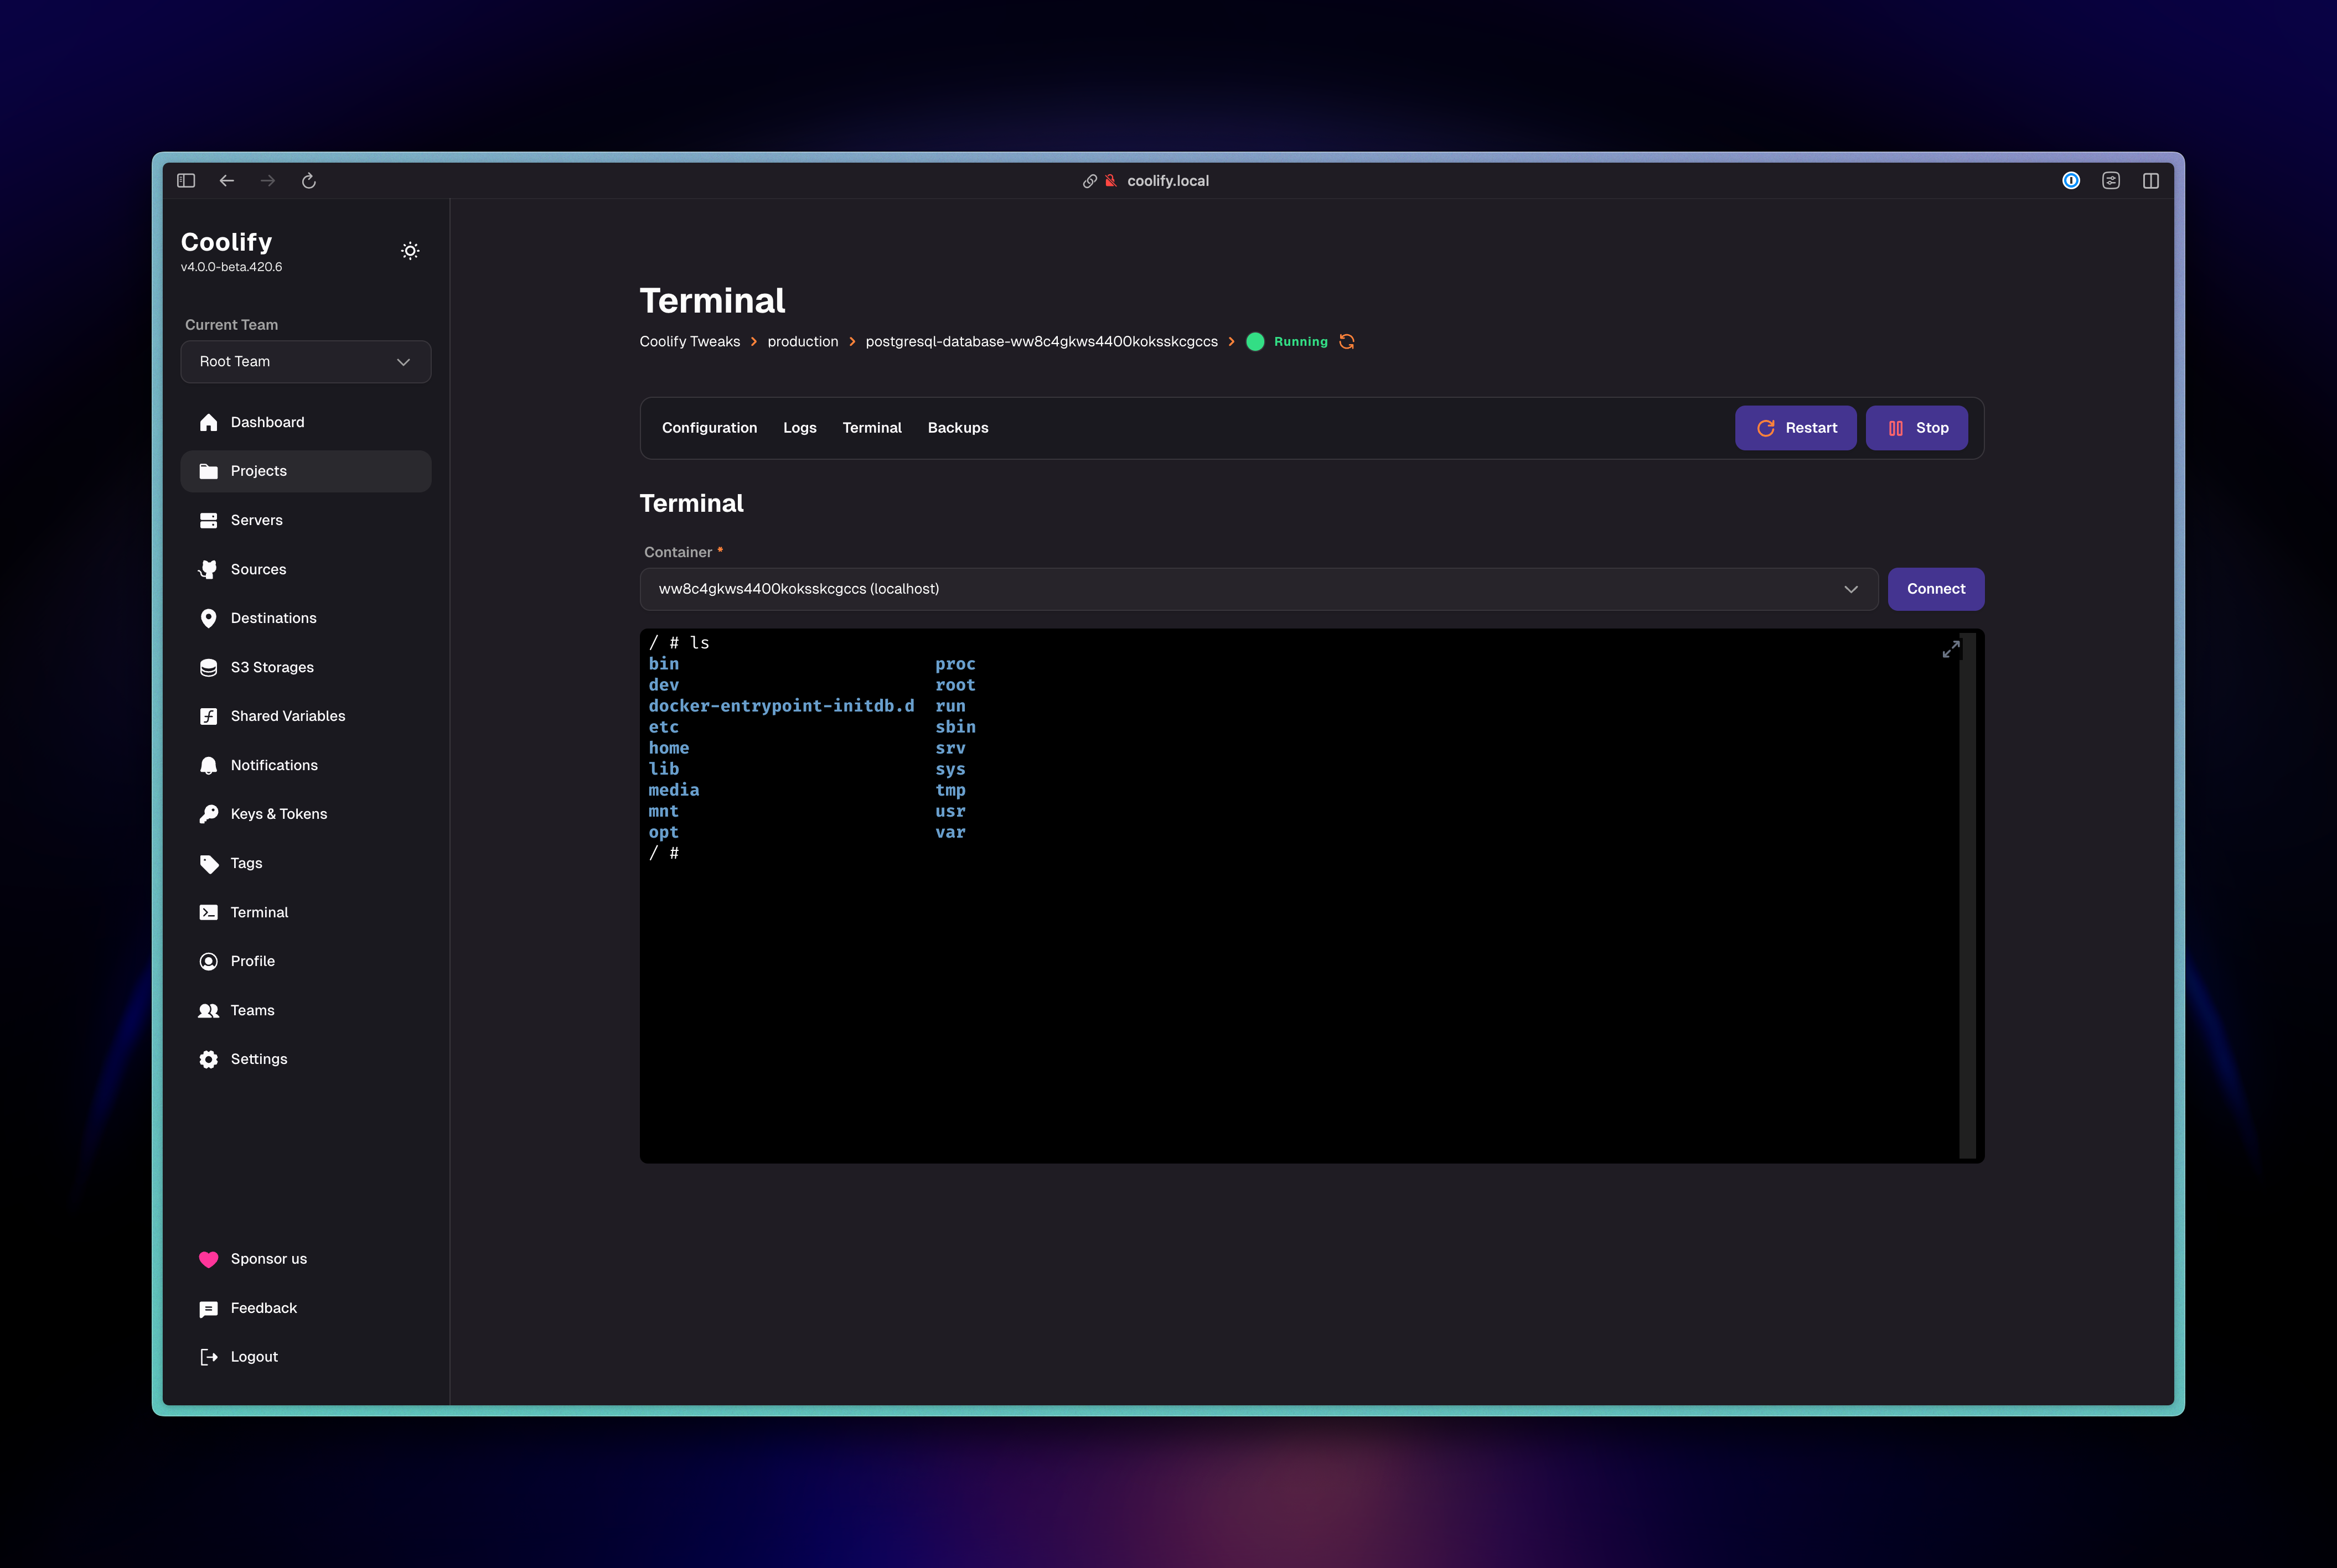
Task: Toggle the browser sidebar panel
Action: [x=186, y=181]
